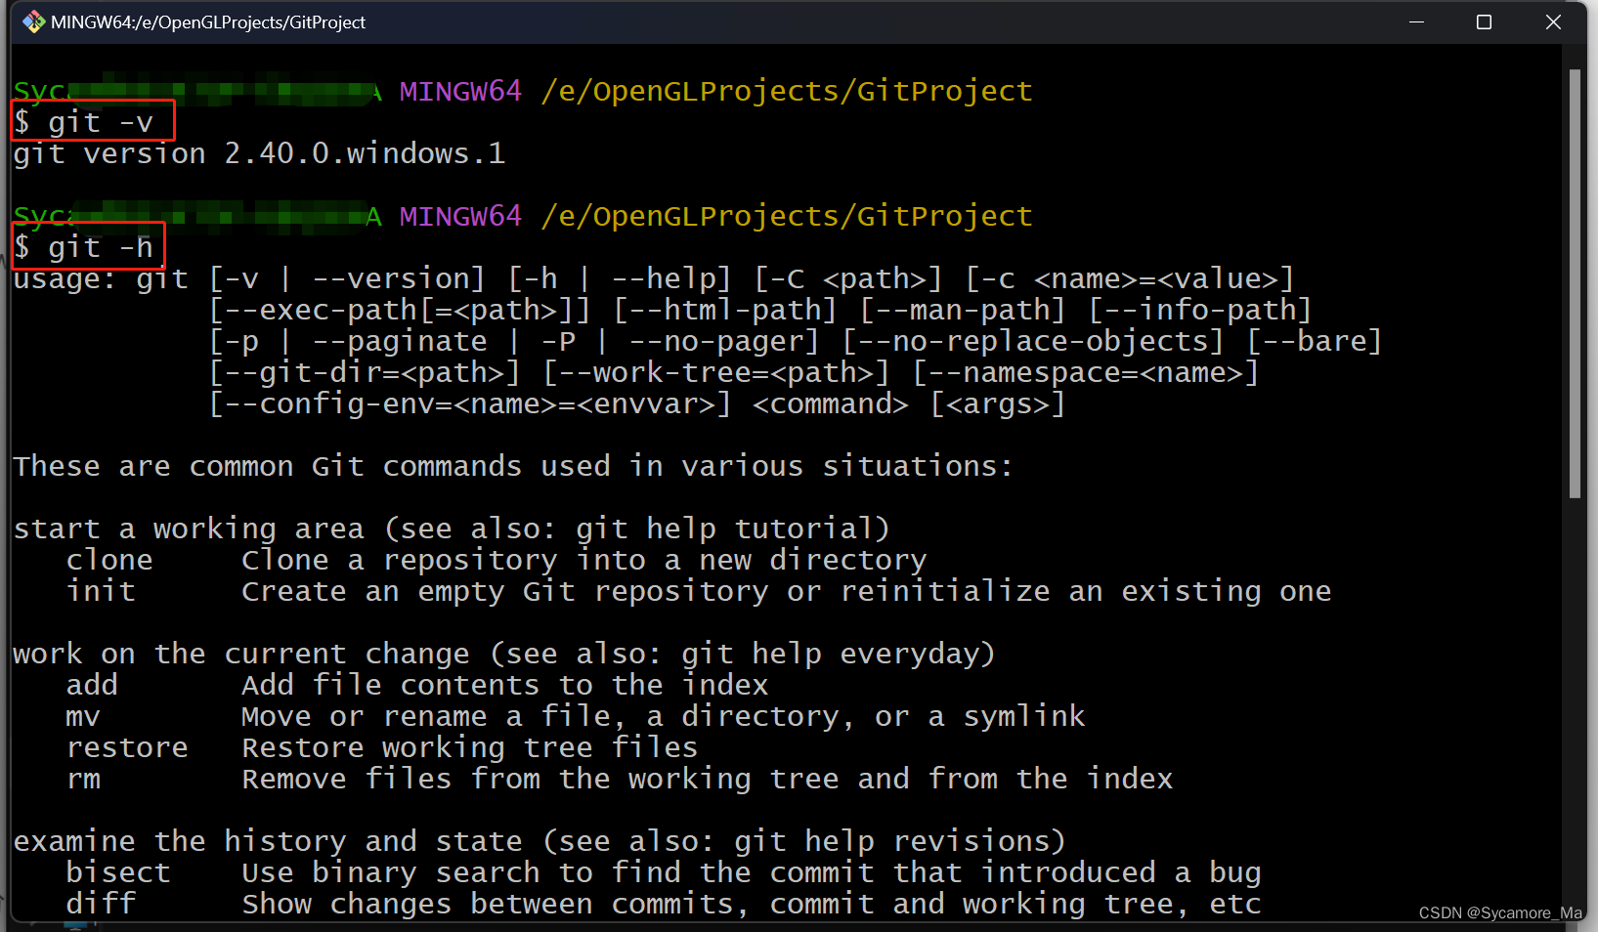The width and height of the screenshot is (1598, 932).
Task: Click the 'diff' command name
Action: click(x=101, y=904)
